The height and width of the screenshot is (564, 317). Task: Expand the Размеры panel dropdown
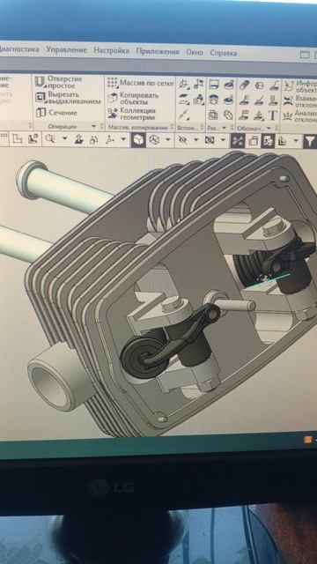pos(225,128)
